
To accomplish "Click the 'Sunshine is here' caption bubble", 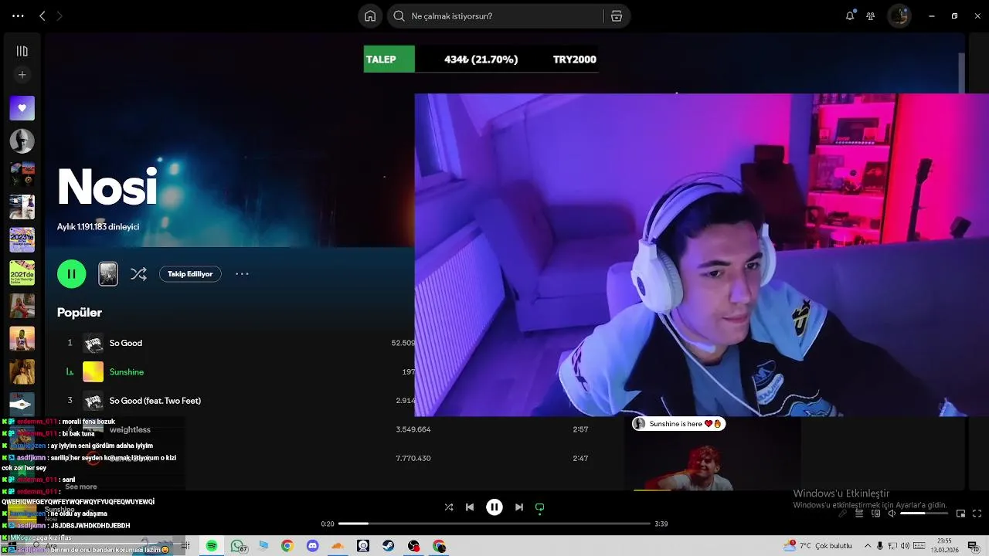I will click(678, 424).
